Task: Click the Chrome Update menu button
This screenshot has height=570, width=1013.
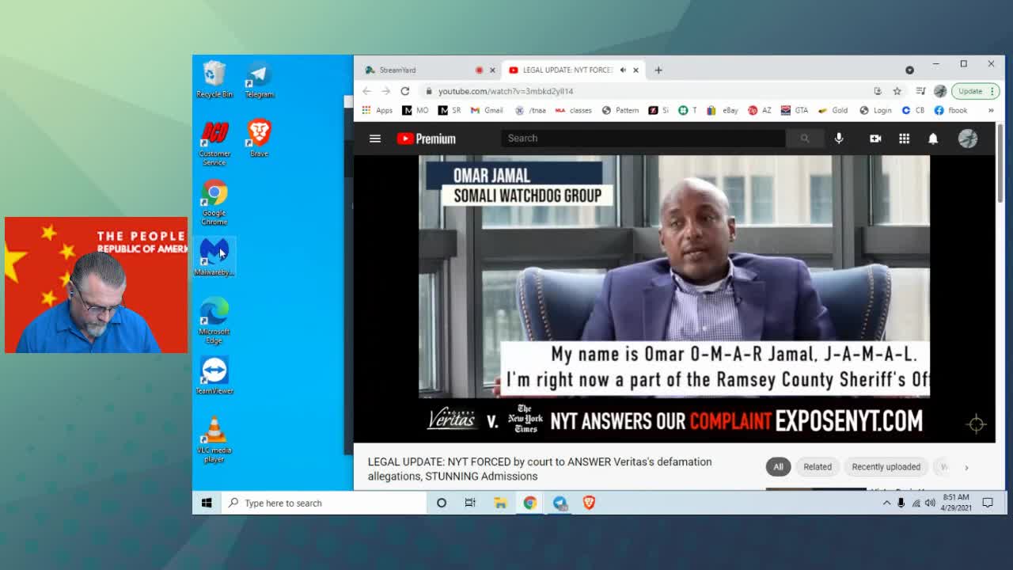Action: tap(975, 91)
